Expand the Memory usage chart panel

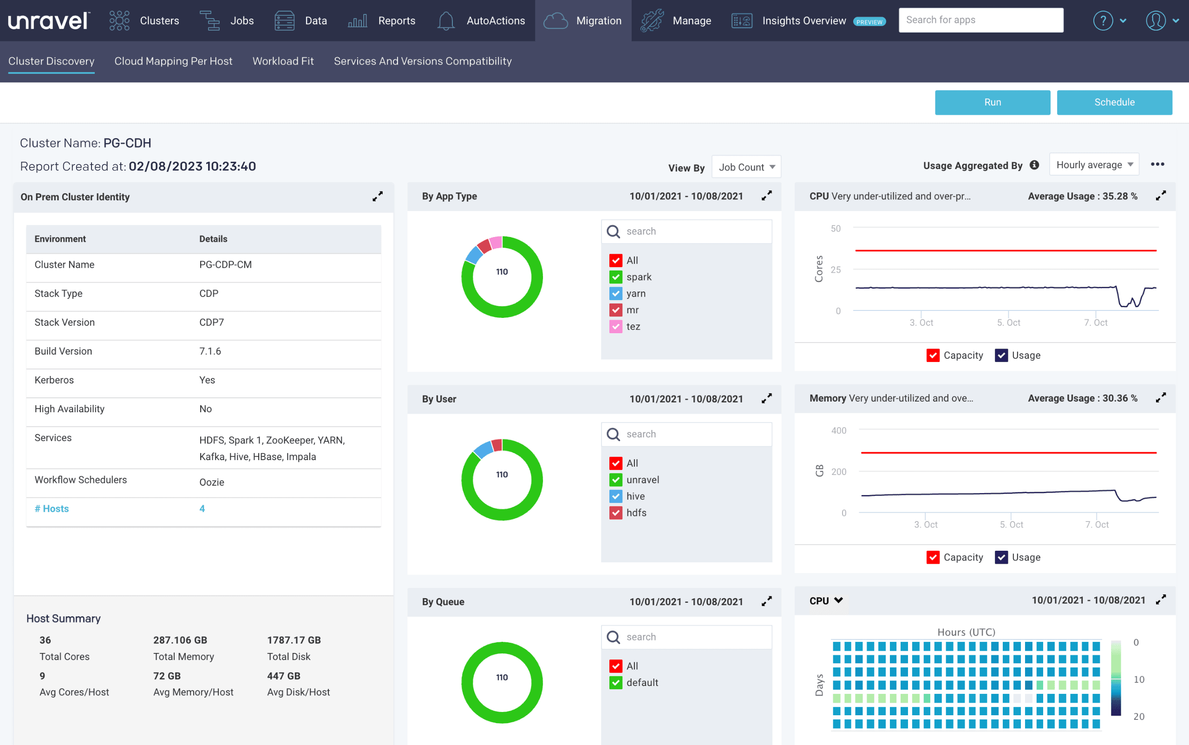pos(1161,398)
